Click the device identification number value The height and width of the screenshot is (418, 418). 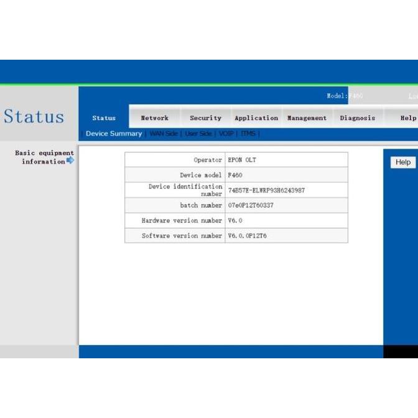pos(266,190)
